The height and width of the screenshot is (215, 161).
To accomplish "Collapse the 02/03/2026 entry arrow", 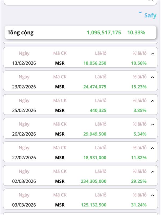I will click(x=153, y=172).
